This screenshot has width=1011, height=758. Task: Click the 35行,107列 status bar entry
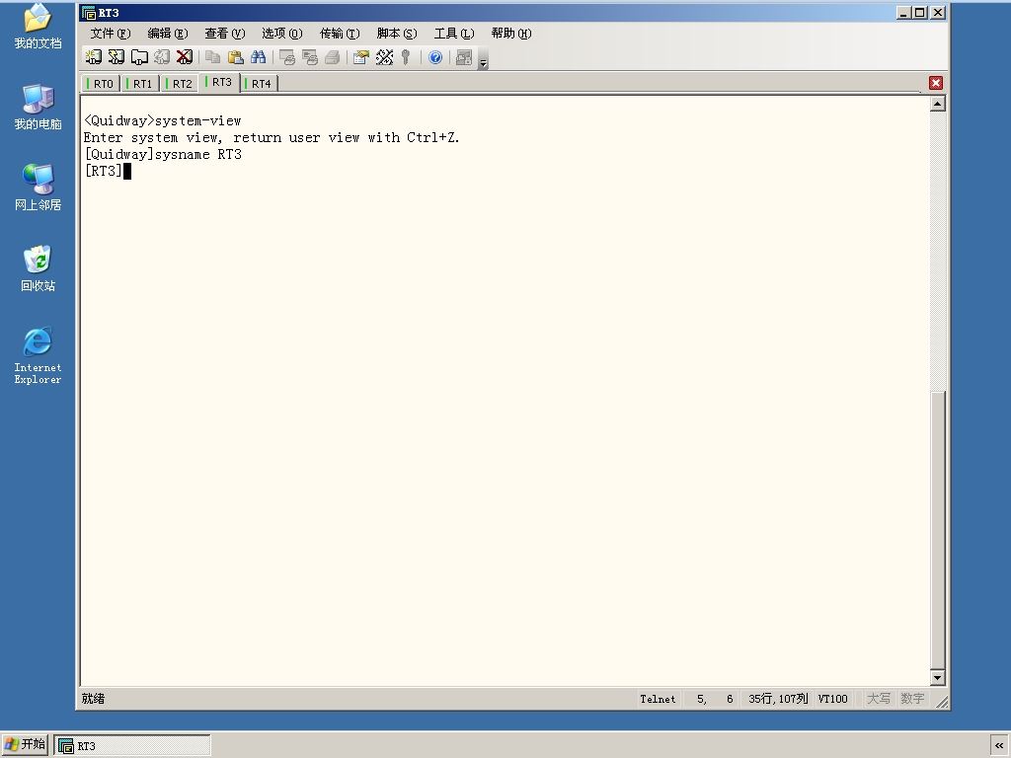(x=778, y=699)
